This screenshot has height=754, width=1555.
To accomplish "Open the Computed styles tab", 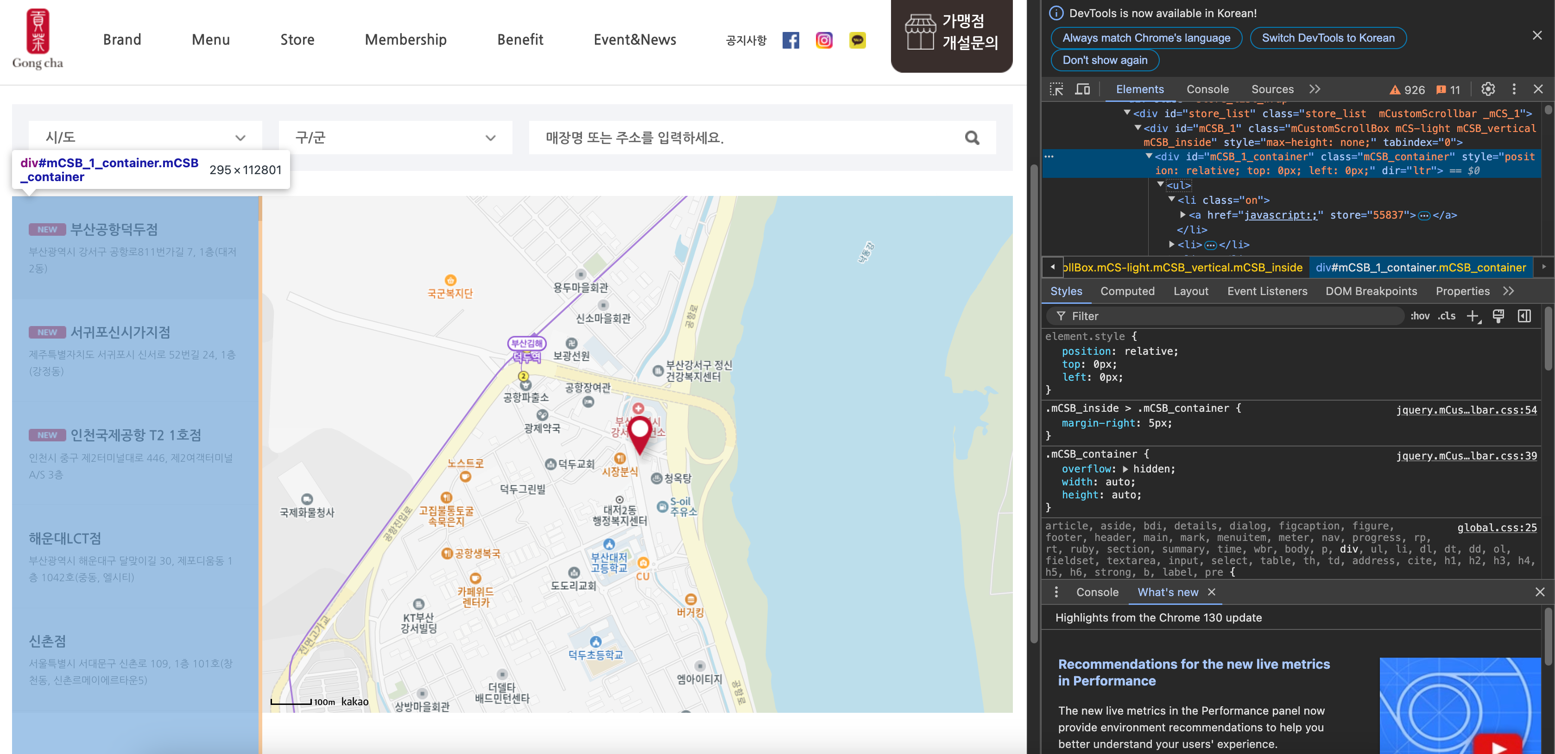I will 1127,291.
